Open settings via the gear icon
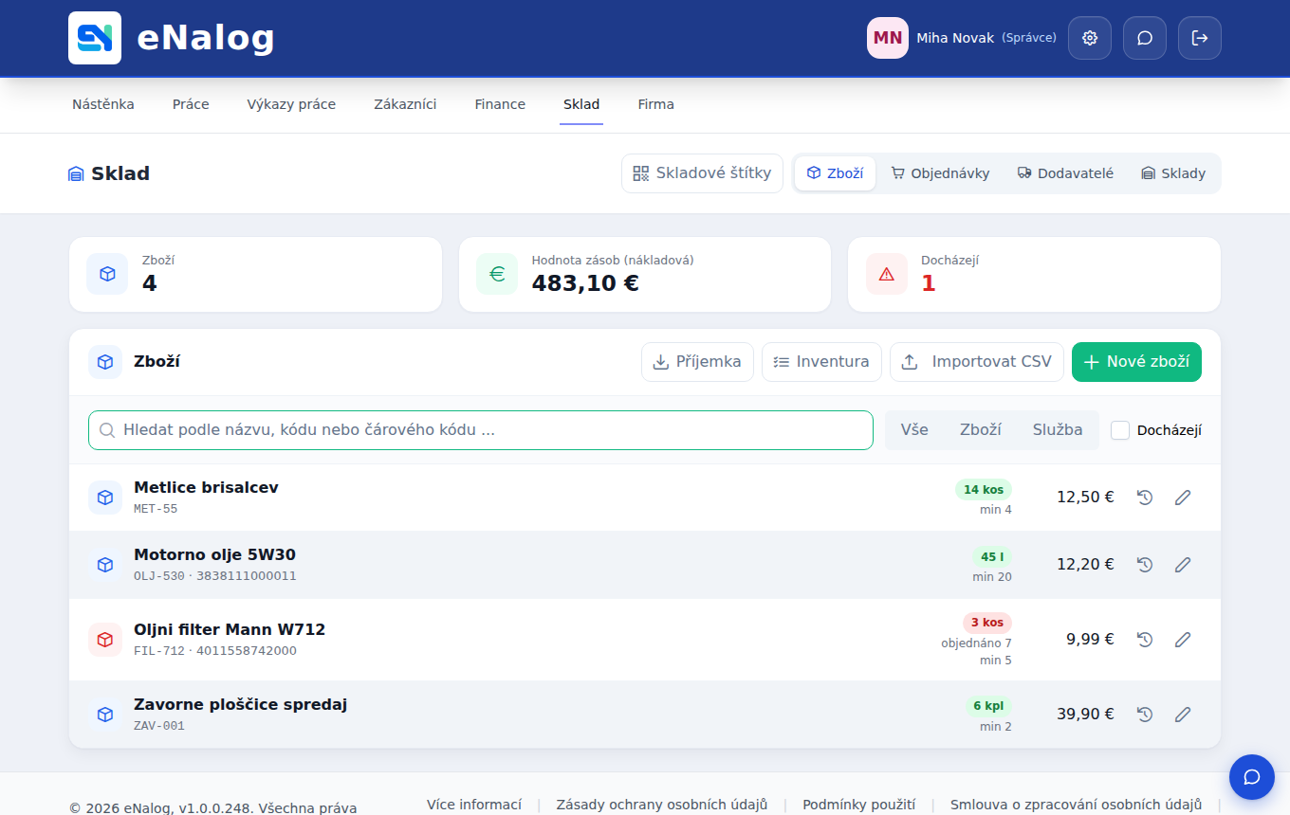Viewport: 1290px width, 815px height. 1090,38
